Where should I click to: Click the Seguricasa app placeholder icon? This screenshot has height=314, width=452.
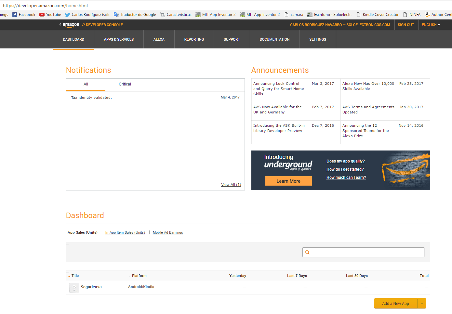(x=74, y=287)
